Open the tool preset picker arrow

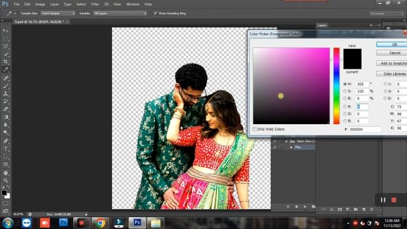[x=15, y=13]
